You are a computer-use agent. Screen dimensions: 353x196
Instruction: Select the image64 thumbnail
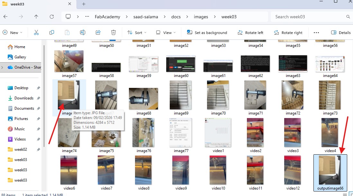coord(330,64)
